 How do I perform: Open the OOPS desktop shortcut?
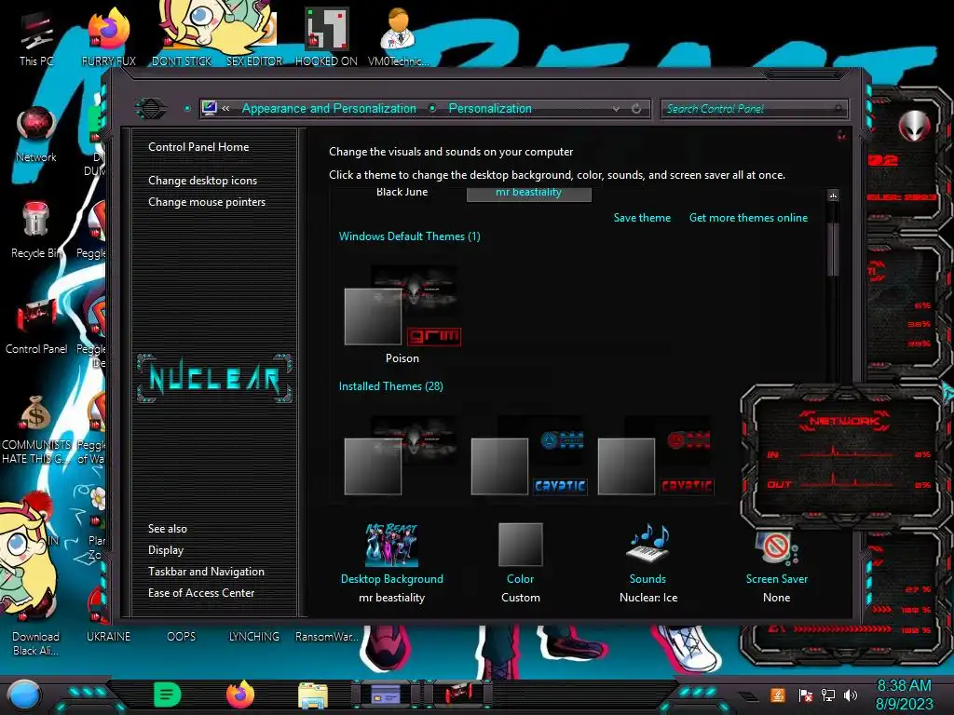[x=182, y=637]
